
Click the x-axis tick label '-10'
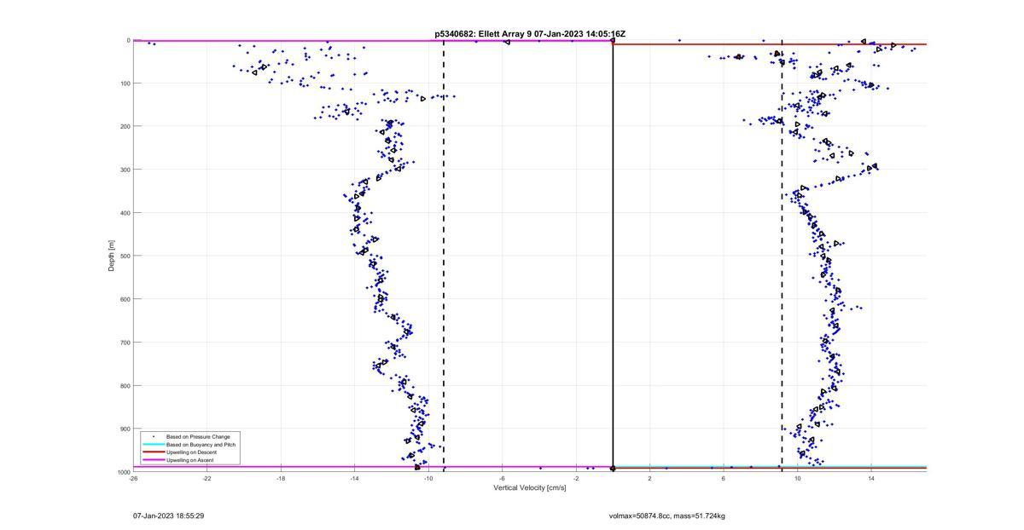click(428, 479)
